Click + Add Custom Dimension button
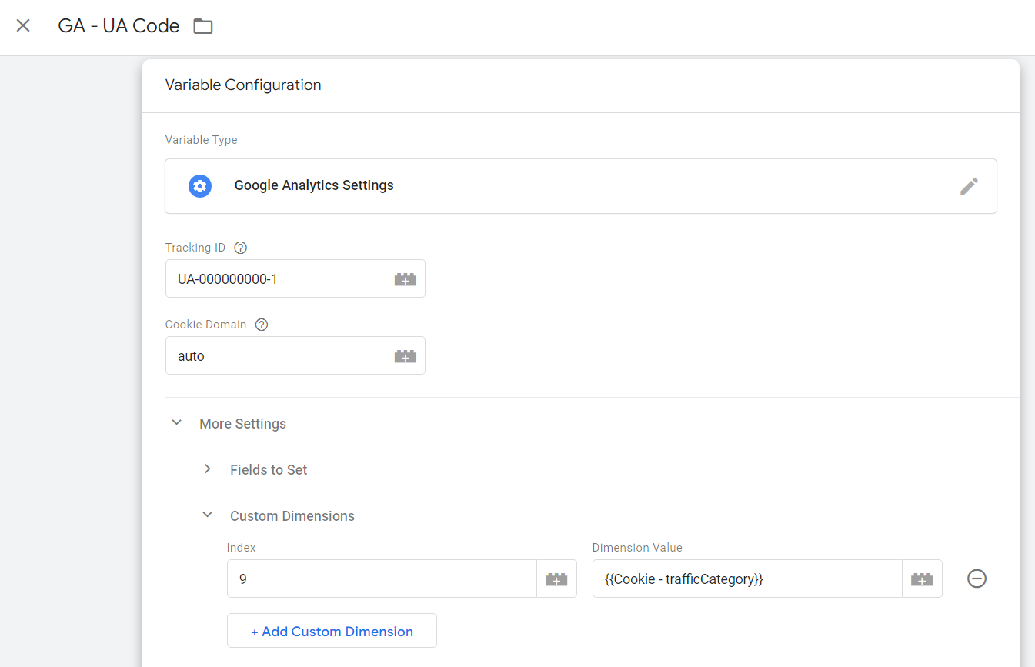Viewport: 1035px width, 667px height. tap(332, 631)
